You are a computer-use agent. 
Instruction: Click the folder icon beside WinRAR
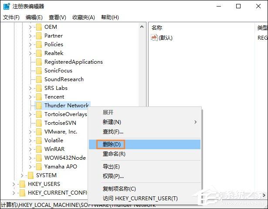click(x=39, y=149)
